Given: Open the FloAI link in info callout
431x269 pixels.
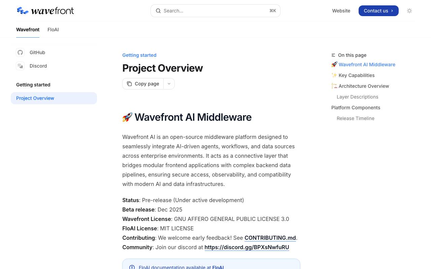Looking at the screenshot, I should point(218,267).
